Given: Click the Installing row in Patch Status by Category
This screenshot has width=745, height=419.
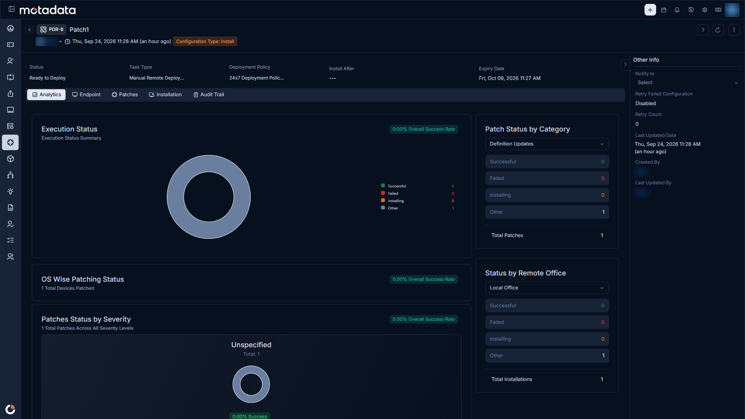Looking at the screenshot, I should (x=547, y=195).
